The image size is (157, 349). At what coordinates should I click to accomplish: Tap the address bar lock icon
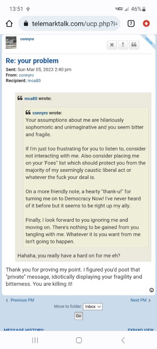point(26,24)
